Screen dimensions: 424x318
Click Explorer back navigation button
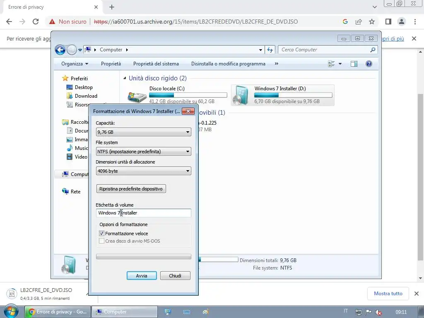[x=60, y=50]
